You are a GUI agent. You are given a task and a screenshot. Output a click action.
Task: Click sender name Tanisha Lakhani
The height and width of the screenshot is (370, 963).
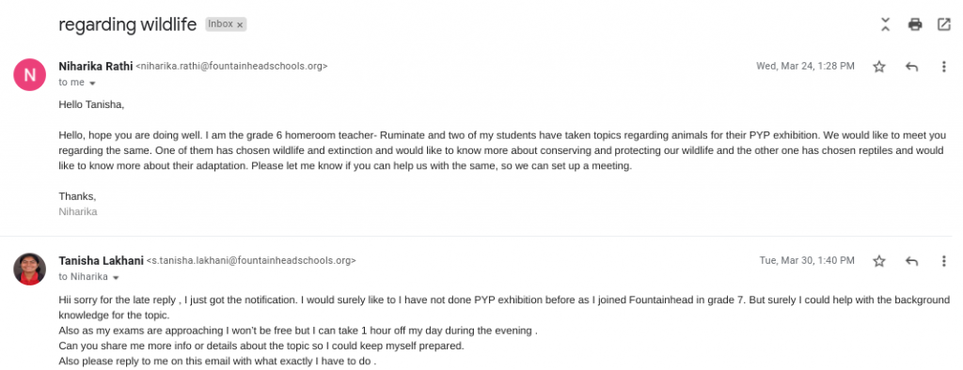tap(101, 260)
